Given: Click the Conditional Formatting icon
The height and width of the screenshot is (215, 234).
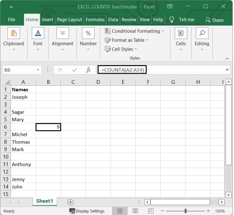Looking at the screenshot, I should tap(108, 31).
